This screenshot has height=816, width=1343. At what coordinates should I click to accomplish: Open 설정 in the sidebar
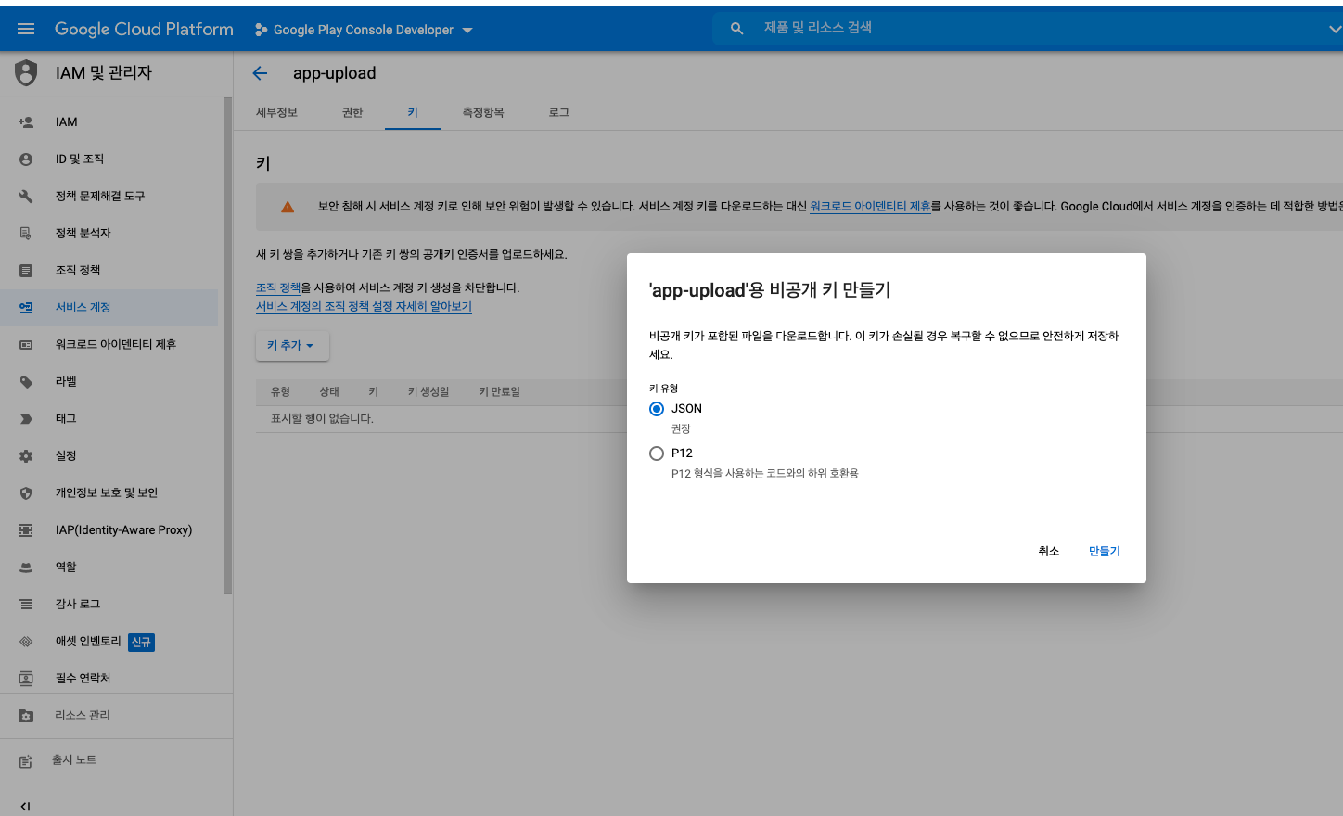coord(109,455)
